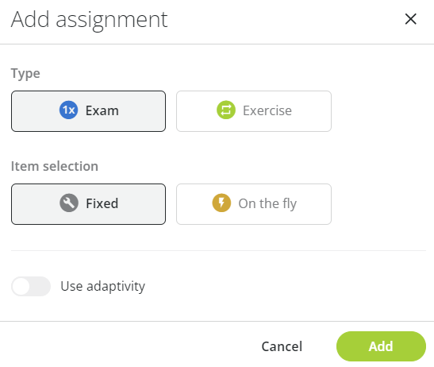Viewport: 434px width, 367px height.
Task: Confirm with the green Add button
Action: [381, 346]
